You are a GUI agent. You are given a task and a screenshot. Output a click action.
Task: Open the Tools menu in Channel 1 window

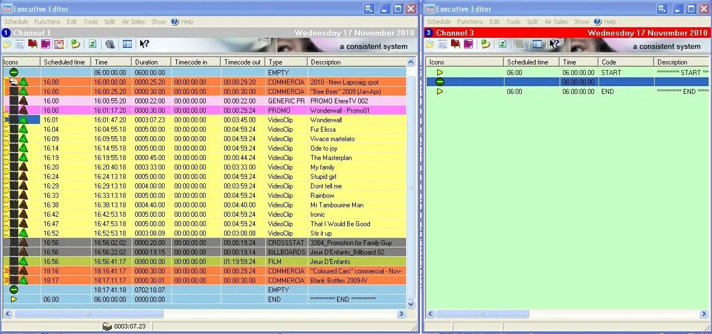click(91, 22)
